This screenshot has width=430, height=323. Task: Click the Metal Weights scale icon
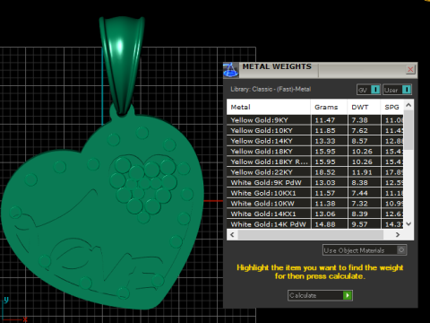pyautogui.click(x=230, y=70)
